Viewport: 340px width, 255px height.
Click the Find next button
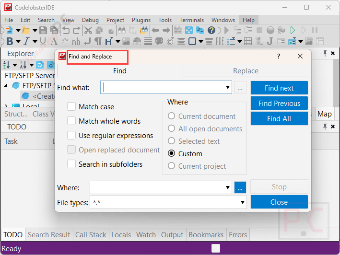tap(279, 88)
